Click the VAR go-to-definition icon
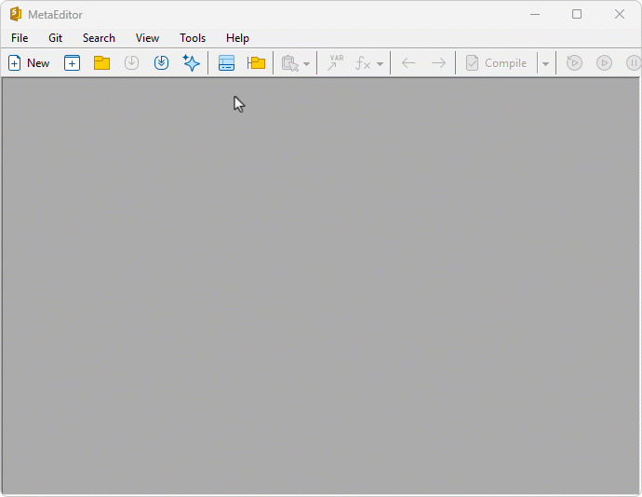This screenshot has width=642, height=497. pyautogui.click(x=335, y=62)
